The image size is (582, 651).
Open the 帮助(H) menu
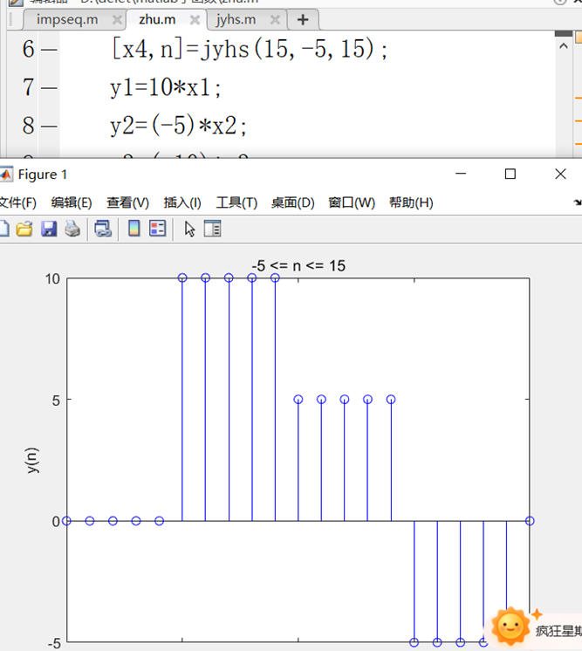pos(411,202)
